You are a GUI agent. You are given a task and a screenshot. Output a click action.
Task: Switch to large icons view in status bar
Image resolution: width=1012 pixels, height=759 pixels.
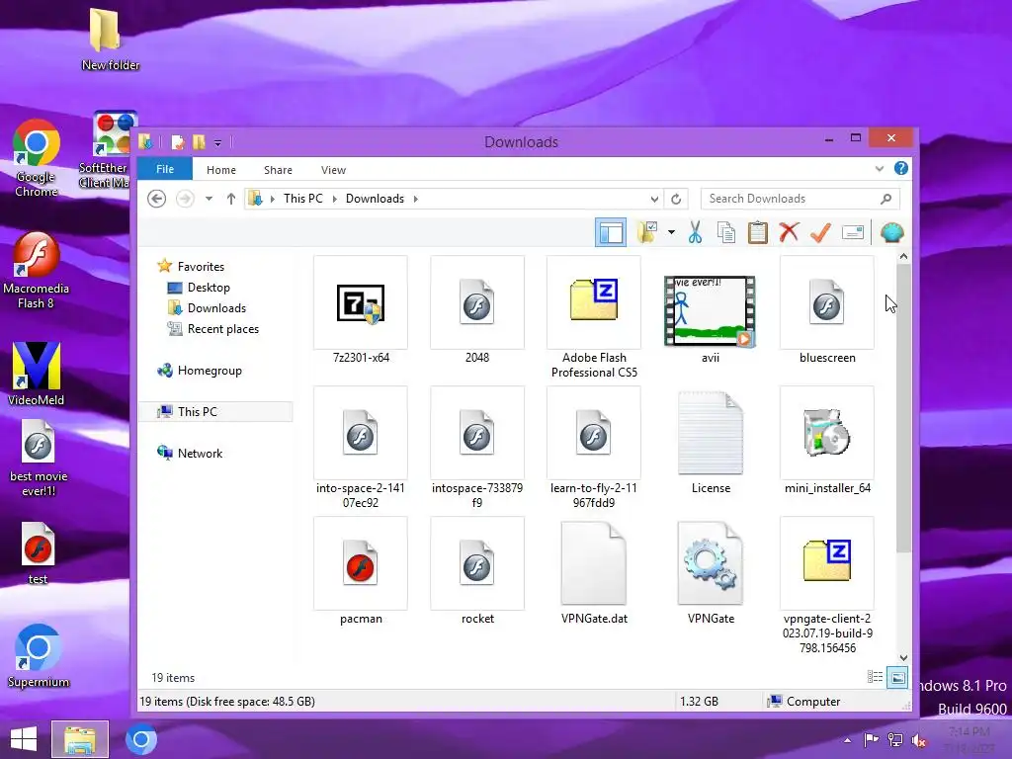click(897, 677)
